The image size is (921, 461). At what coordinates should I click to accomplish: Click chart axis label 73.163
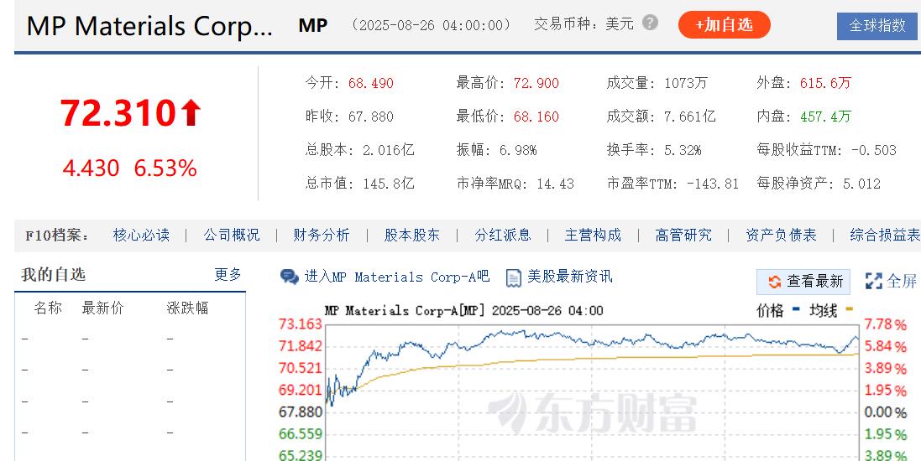pos(301,324)
